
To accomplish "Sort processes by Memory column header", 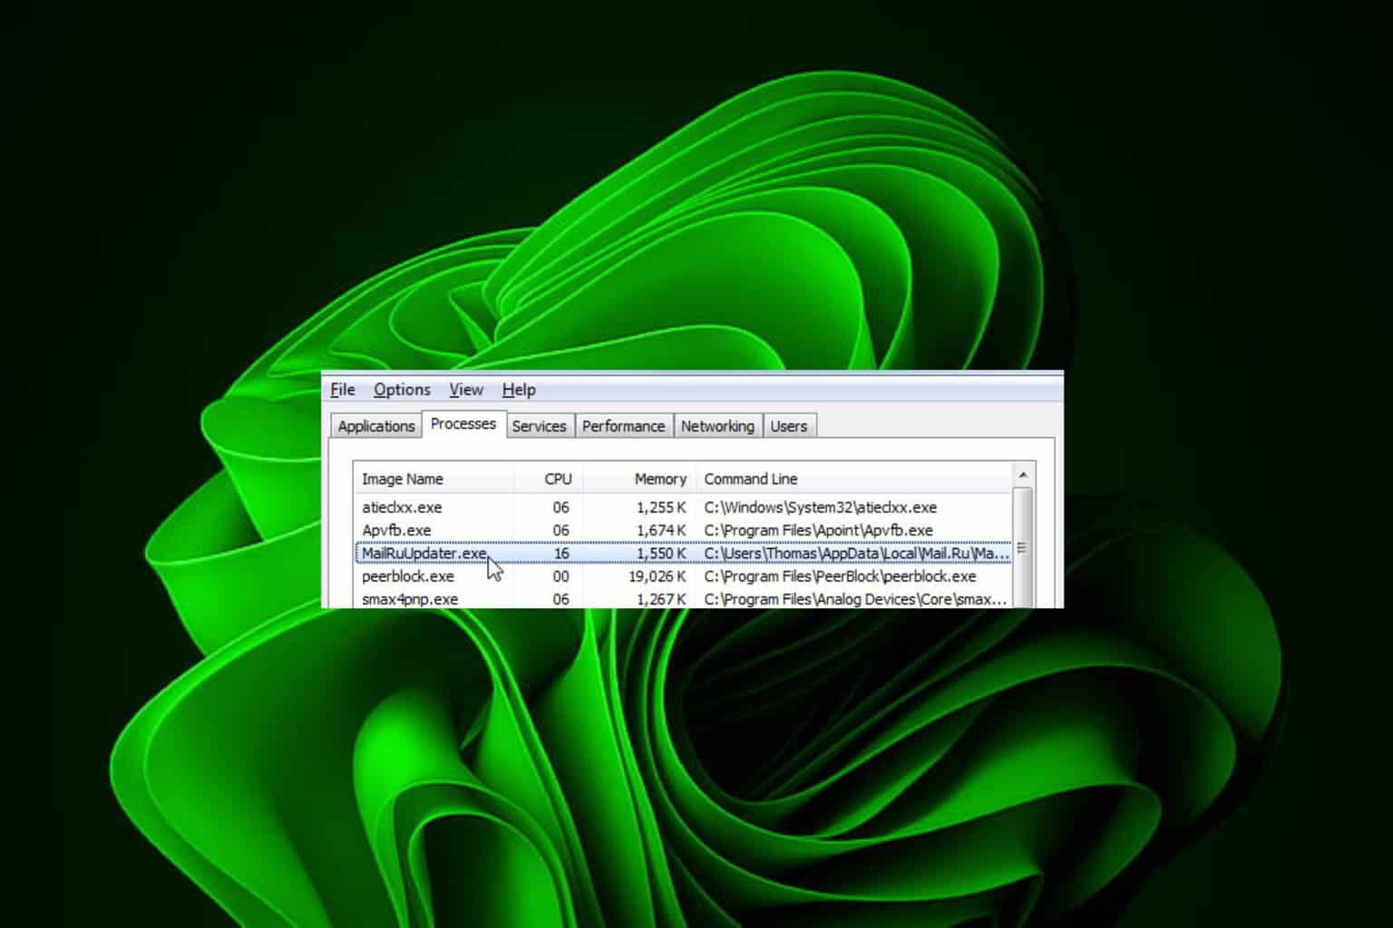I will pyautogui.click(x=640, y=478).
